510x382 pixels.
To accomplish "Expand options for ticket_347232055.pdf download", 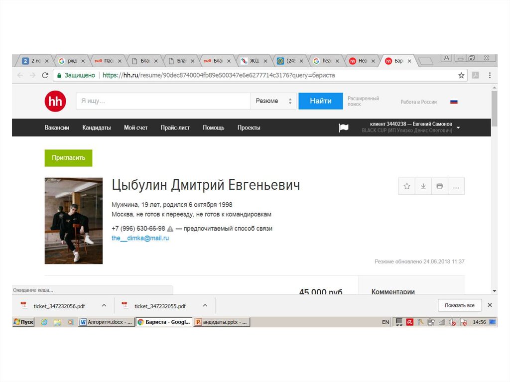I will click(205, 305).
